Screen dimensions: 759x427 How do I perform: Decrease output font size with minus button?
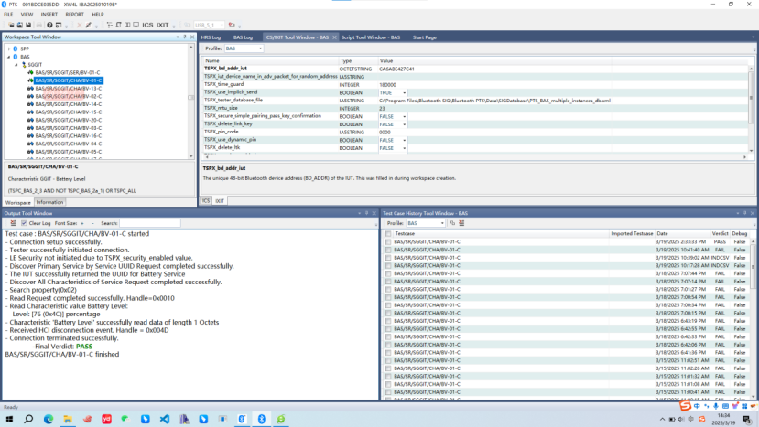pos(93,223)
